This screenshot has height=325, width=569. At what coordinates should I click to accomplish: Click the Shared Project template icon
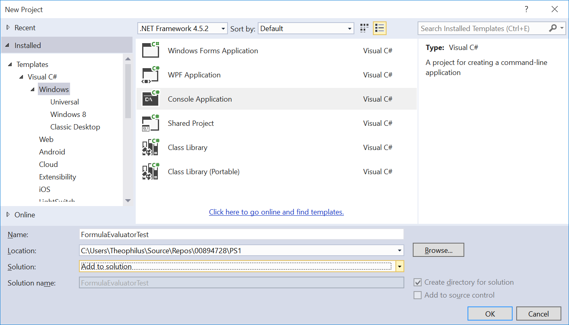[x=151, y=123]
